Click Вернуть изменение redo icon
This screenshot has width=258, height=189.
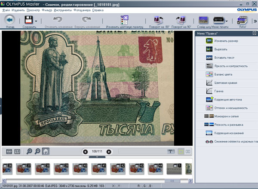86,20
